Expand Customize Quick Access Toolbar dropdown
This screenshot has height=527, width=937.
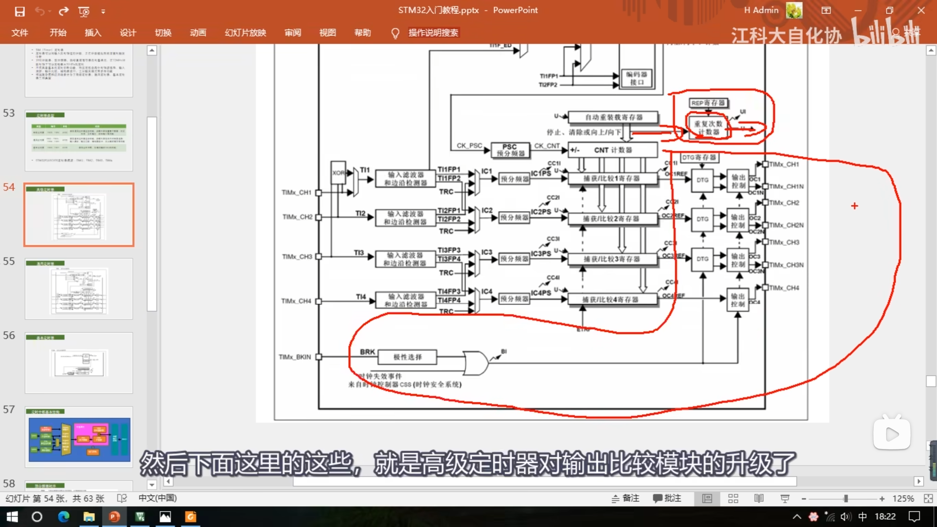click(x=103, y=12)
